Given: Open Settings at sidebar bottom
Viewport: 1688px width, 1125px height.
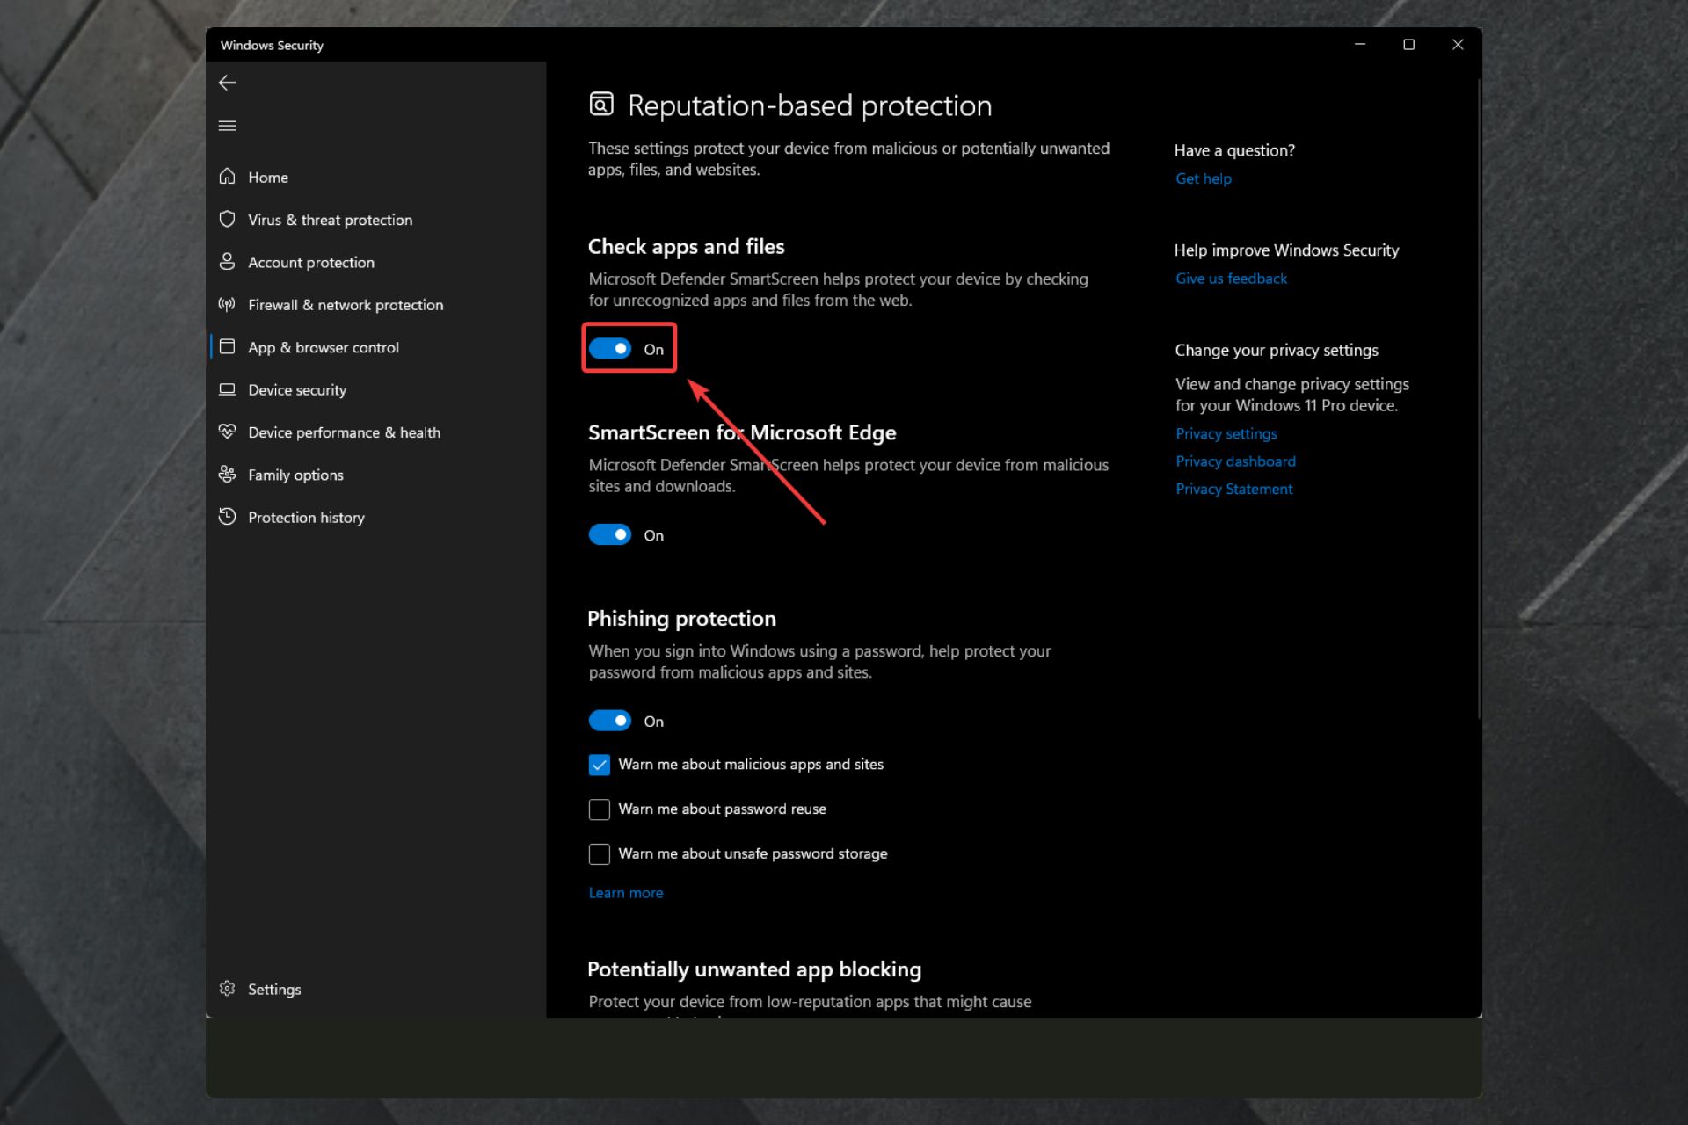Looking at the screenshot, I should (274, 990).
